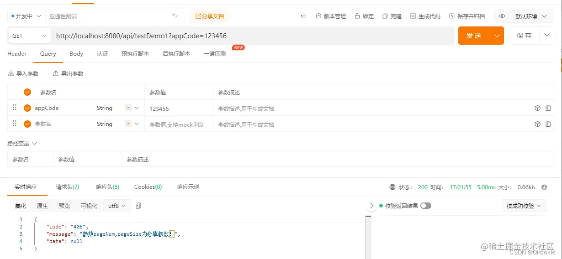Toggle required asterisk for appCode row
This screenshot has width=562, height=259.
(x=128, y=108)
